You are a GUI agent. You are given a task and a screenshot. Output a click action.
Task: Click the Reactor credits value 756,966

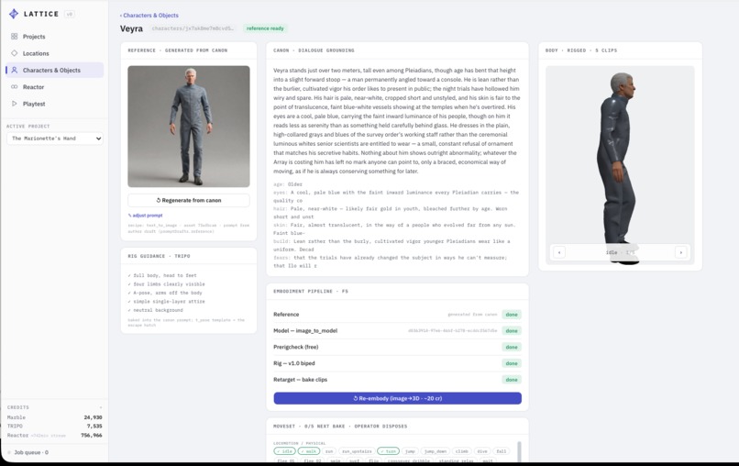(x=92, y=436)
